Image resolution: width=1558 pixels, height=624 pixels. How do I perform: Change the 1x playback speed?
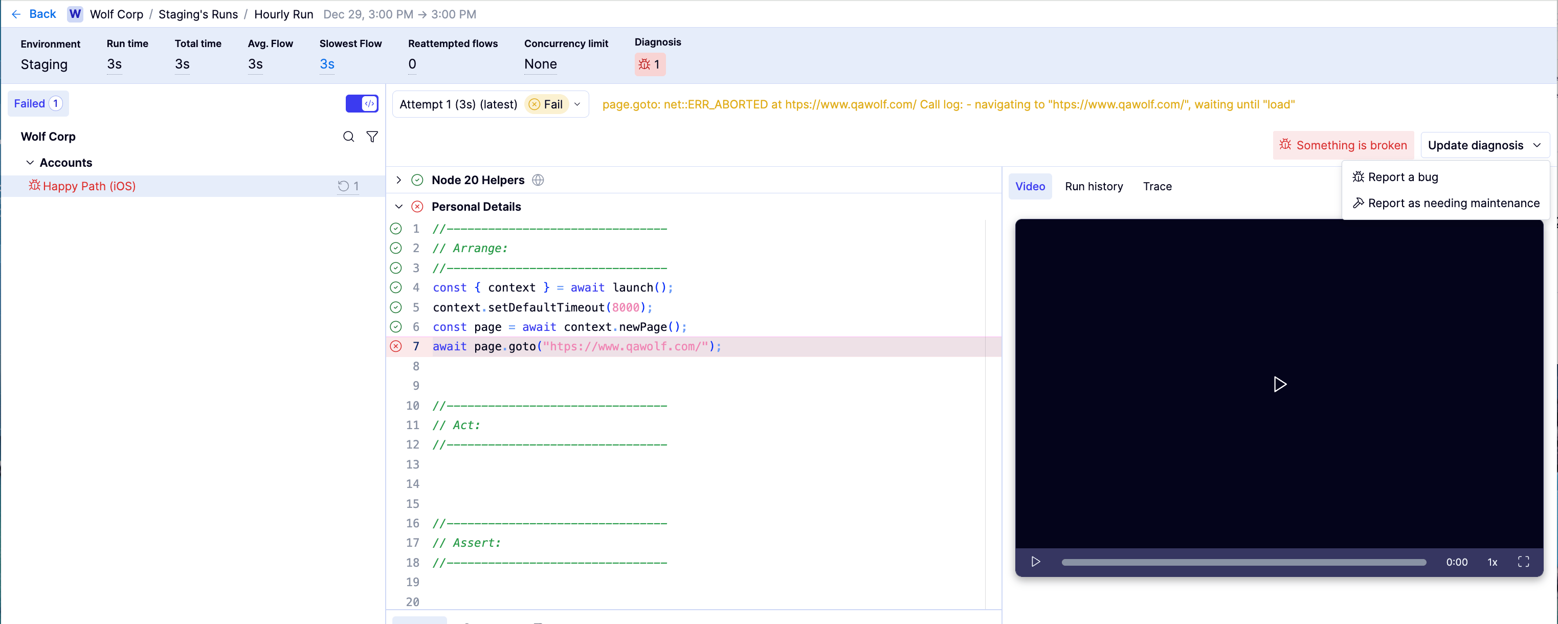(1492, 562)
